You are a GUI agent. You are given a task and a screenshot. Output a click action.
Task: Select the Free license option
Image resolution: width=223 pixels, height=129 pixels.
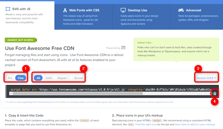click(21, 78)
